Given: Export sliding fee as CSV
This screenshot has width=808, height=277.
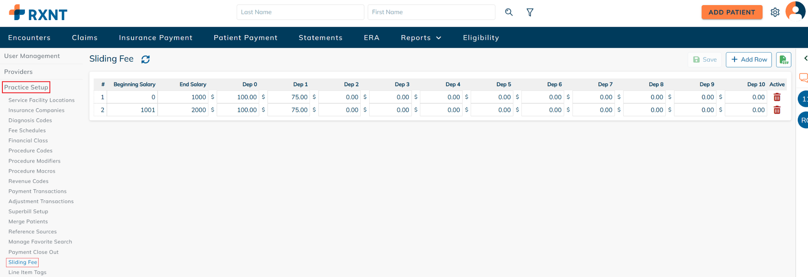Looking at the screenshot, I should click(x=784, y=59).
